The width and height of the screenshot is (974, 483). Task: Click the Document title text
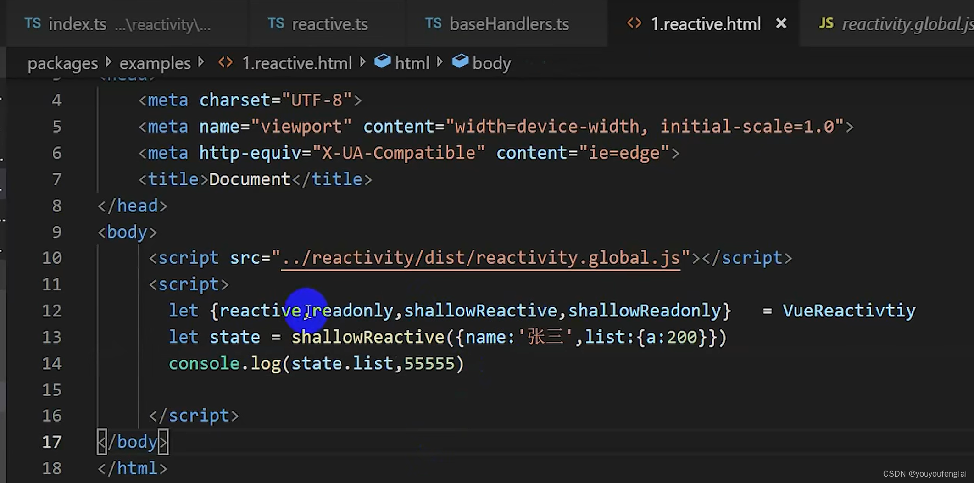[x=250, y=179]
